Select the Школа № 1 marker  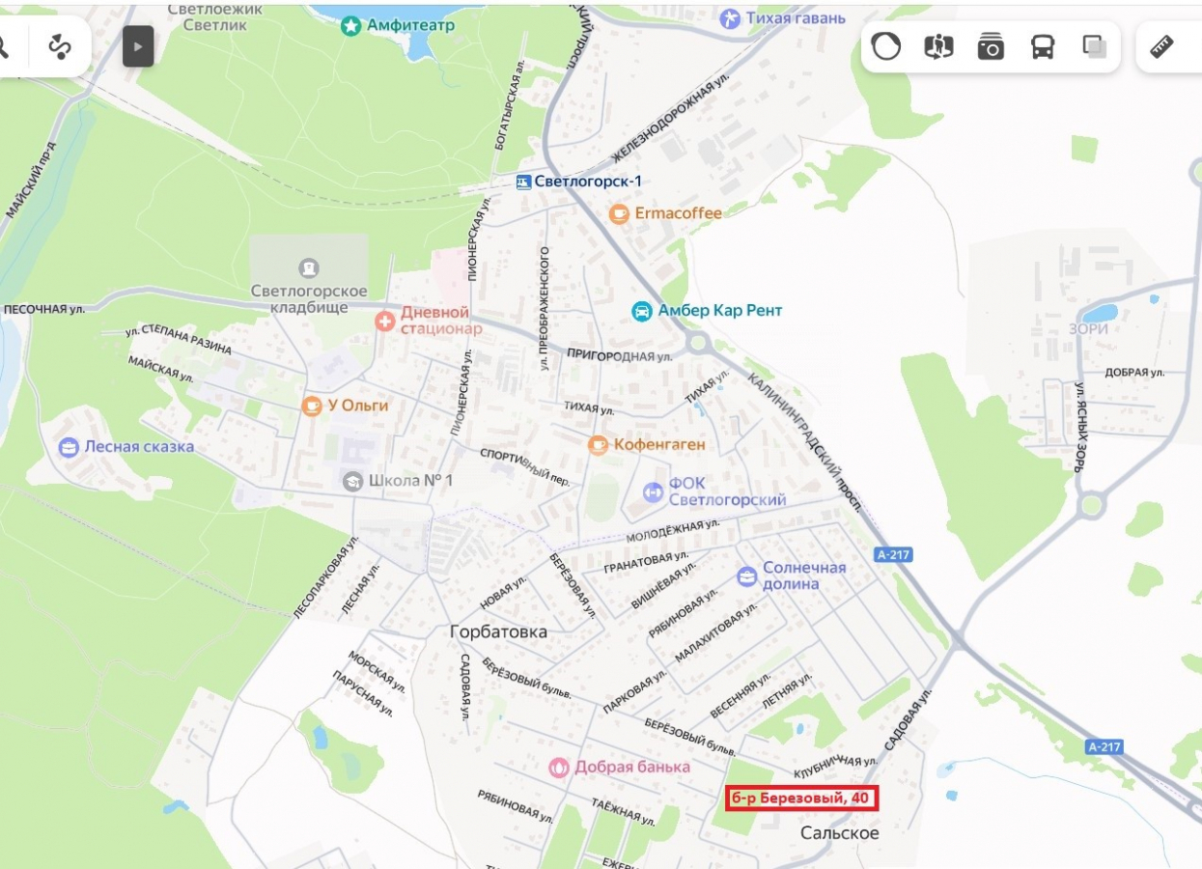click(x=352, y=481)
